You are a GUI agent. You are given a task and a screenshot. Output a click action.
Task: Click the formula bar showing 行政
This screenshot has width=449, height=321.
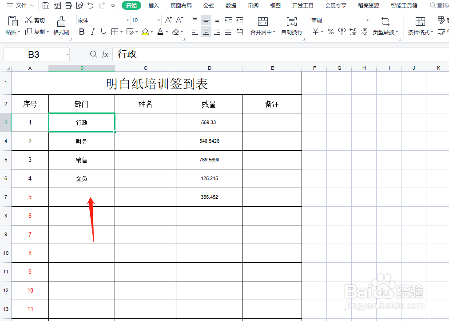[178, 54]
